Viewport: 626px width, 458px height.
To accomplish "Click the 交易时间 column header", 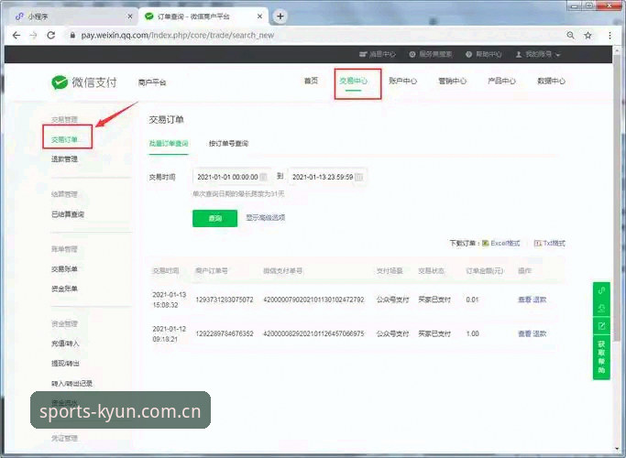I will (x=166, y=271).
